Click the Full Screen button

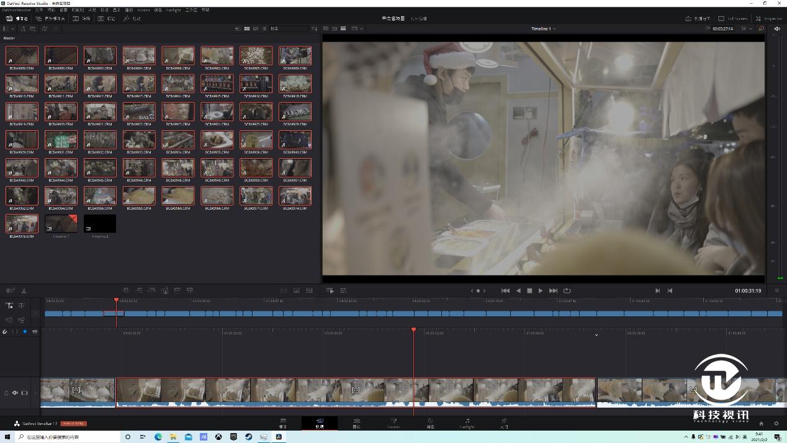pyautogui.click(x=733, y=19)
